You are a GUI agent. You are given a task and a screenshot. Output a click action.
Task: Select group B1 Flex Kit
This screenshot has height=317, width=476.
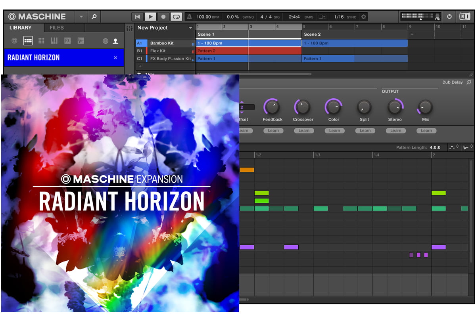click(165, 51)
